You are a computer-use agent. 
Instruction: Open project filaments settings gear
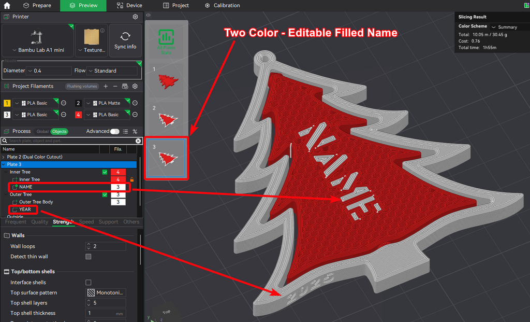tap(135, 87)
